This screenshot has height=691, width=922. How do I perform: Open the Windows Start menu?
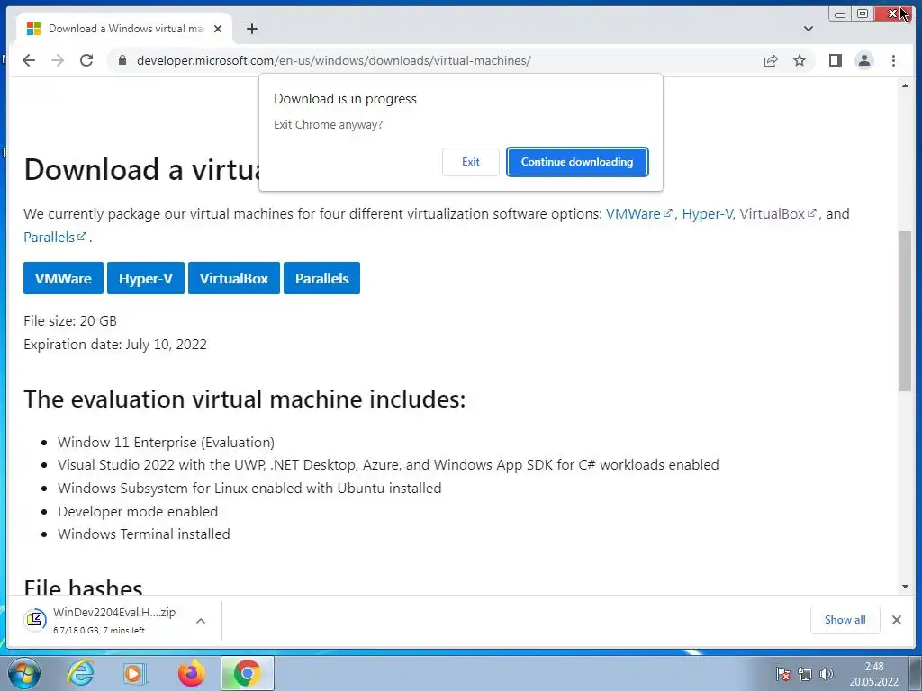[x=24, y=673]
